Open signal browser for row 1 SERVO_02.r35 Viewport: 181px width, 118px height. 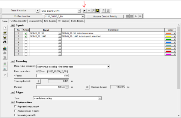[x=60, y=33]
